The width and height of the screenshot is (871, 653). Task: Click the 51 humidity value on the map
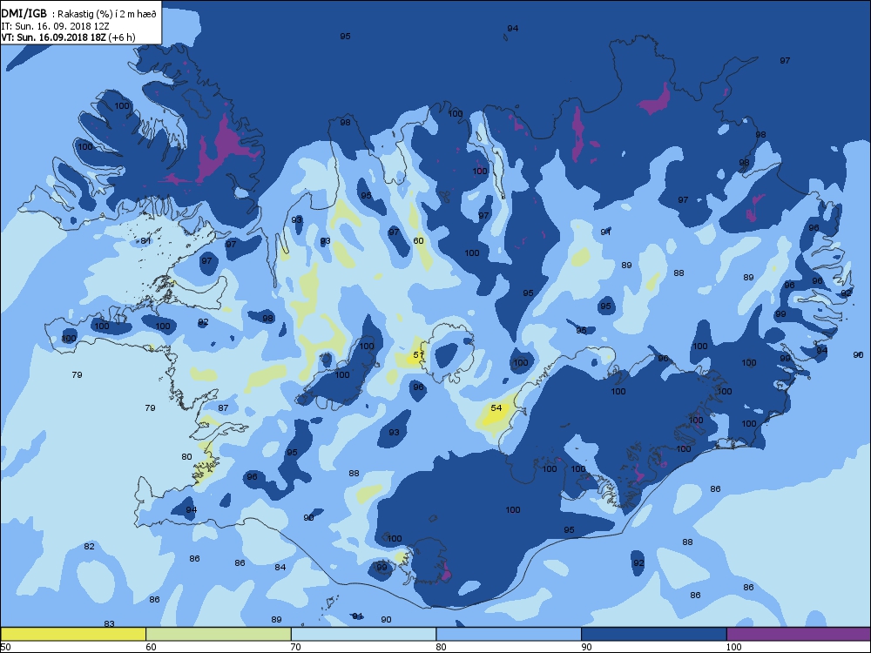click(418, 355)
